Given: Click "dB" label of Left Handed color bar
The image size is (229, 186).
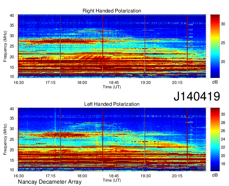Looking at the screenshot, I should pyautogui.click(x=215, y=175).
